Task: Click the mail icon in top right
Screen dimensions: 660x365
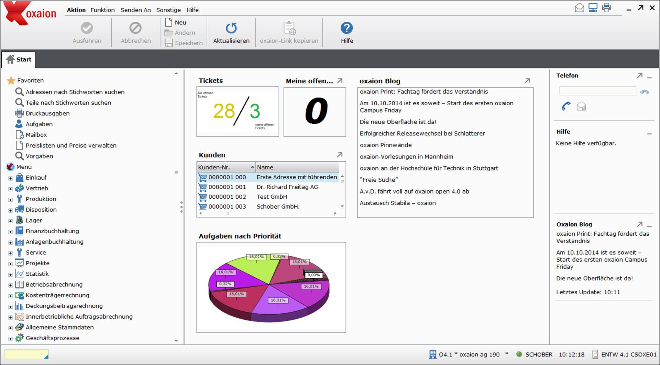Action: point(580,8)
